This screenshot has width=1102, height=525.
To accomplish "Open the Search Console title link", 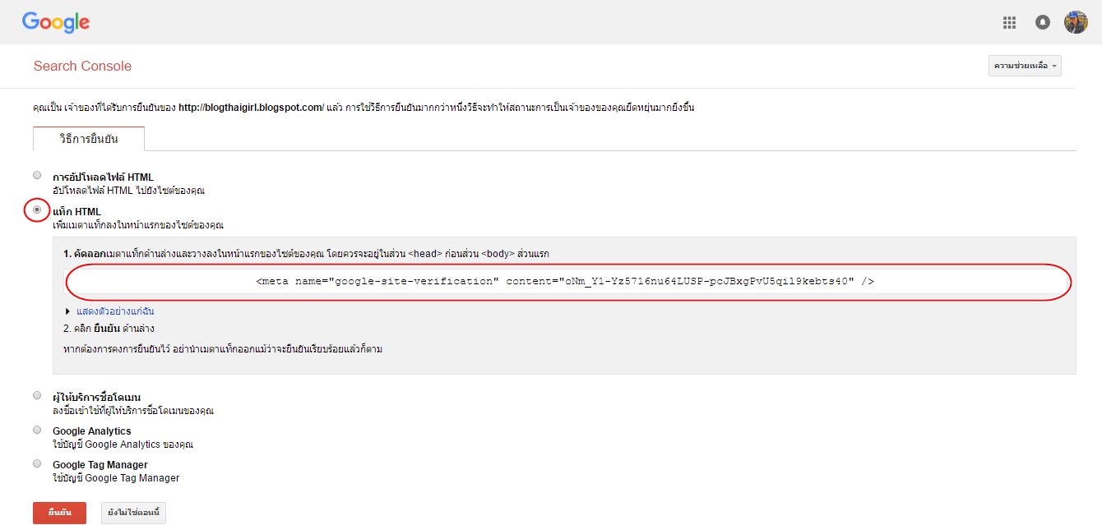I will click(82, 67).
